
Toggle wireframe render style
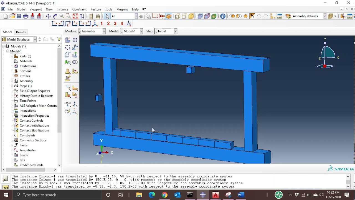pos(178,16)
